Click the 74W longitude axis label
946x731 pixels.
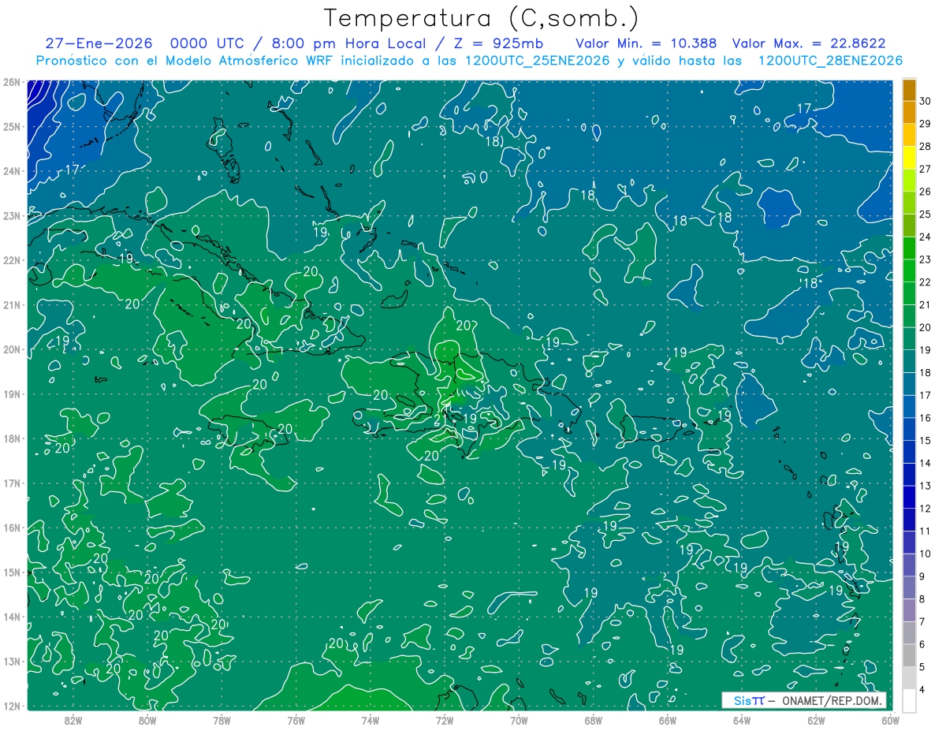coord(370,720)
